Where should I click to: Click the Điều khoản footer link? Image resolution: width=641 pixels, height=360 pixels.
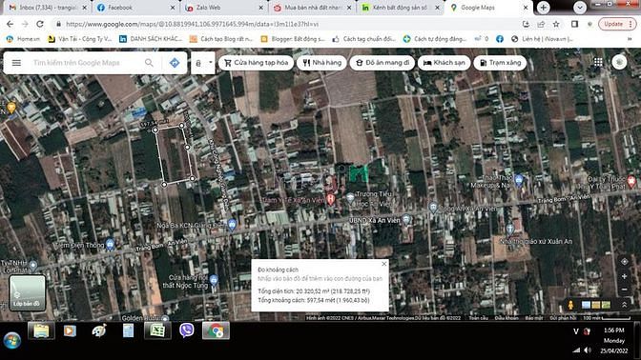(x=507, y=318)
